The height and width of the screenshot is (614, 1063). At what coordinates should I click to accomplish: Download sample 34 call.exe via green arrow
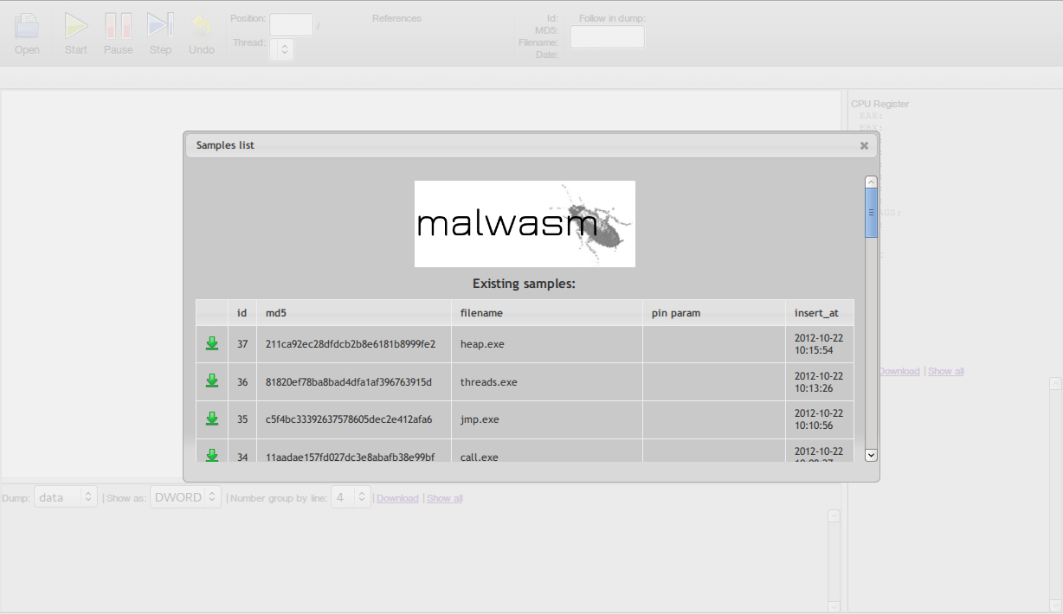click(x=212, y=455)
